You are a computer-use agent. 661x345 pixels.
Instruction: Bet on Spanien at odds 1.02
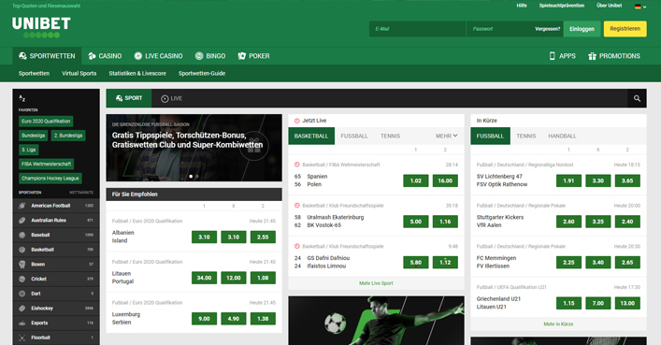(x=416, y=180)
